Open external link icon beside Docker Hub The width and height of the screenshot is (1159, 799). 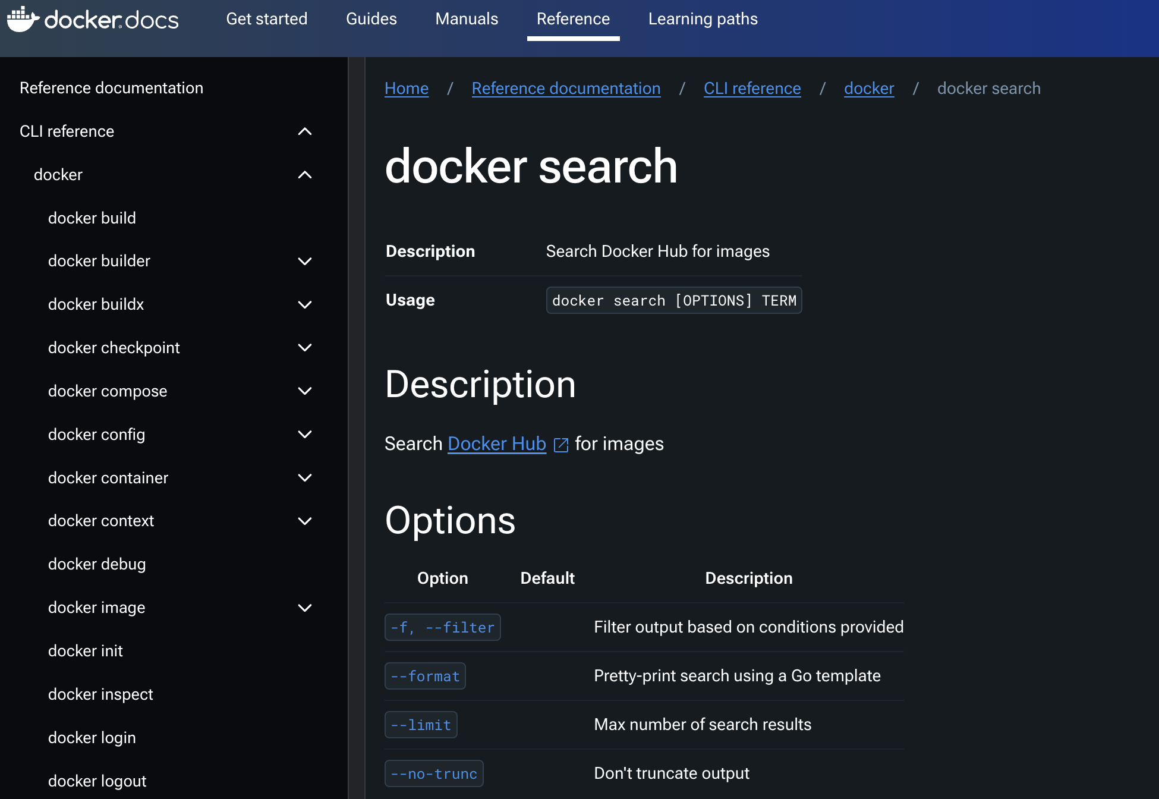(x=560, y=445)
